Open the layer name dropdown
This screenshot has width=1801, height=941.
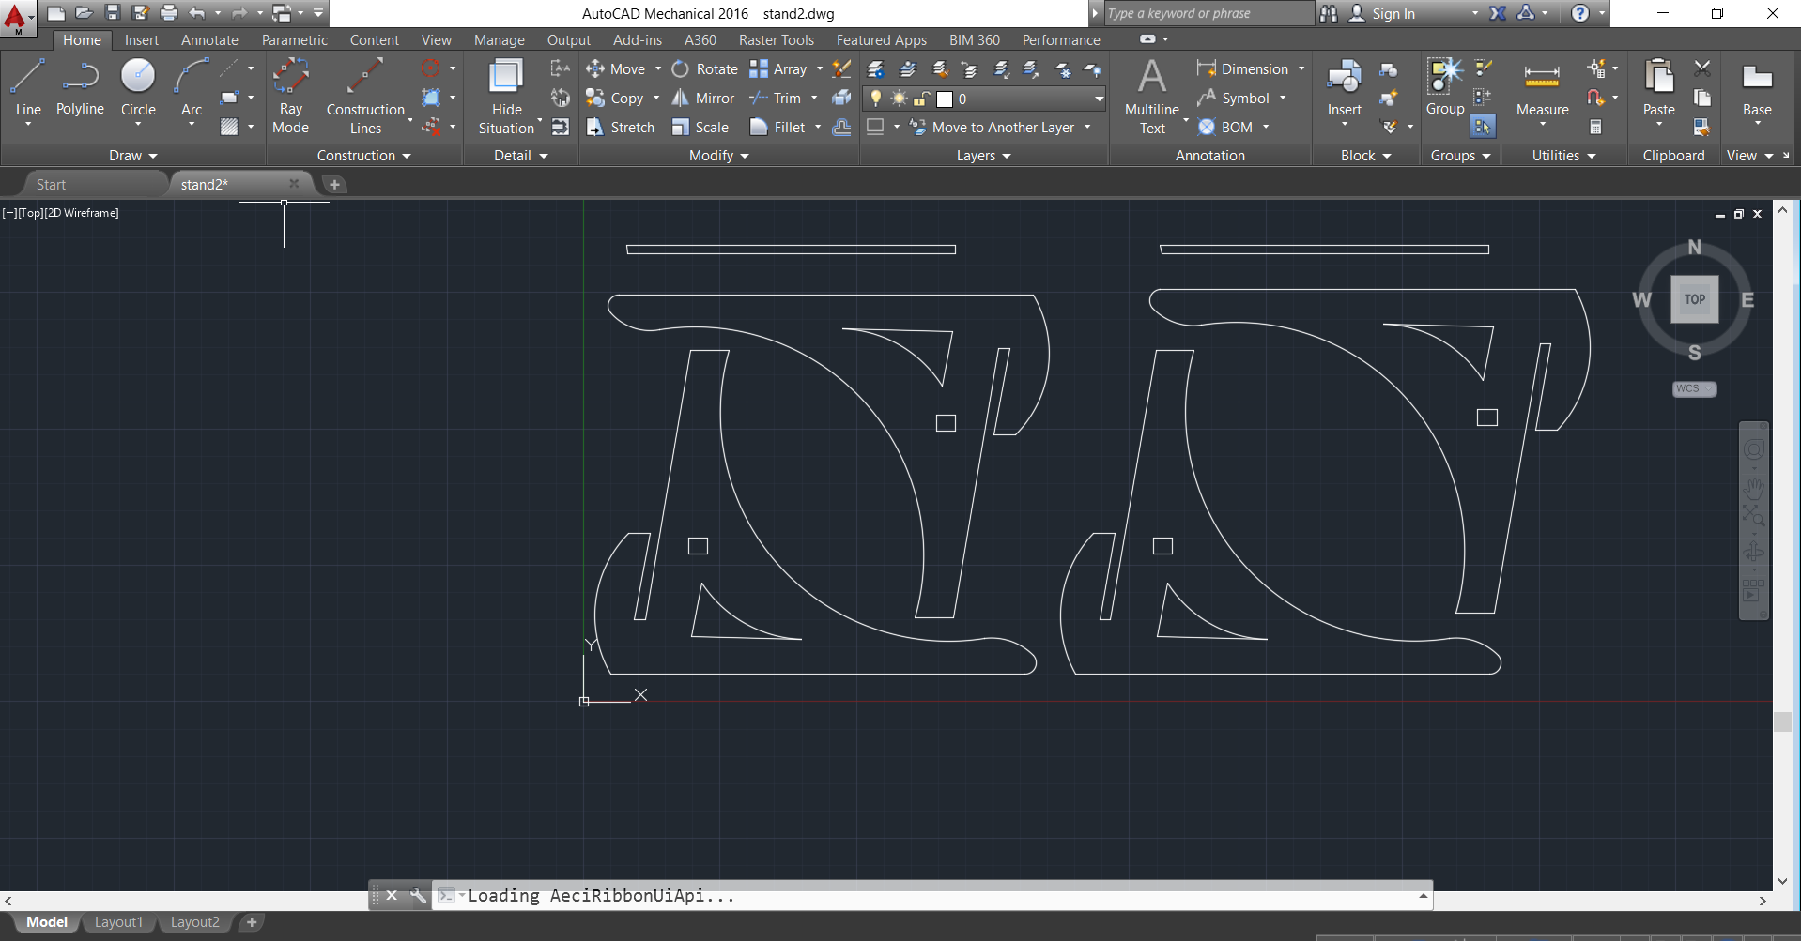(x=1099, y=99)
